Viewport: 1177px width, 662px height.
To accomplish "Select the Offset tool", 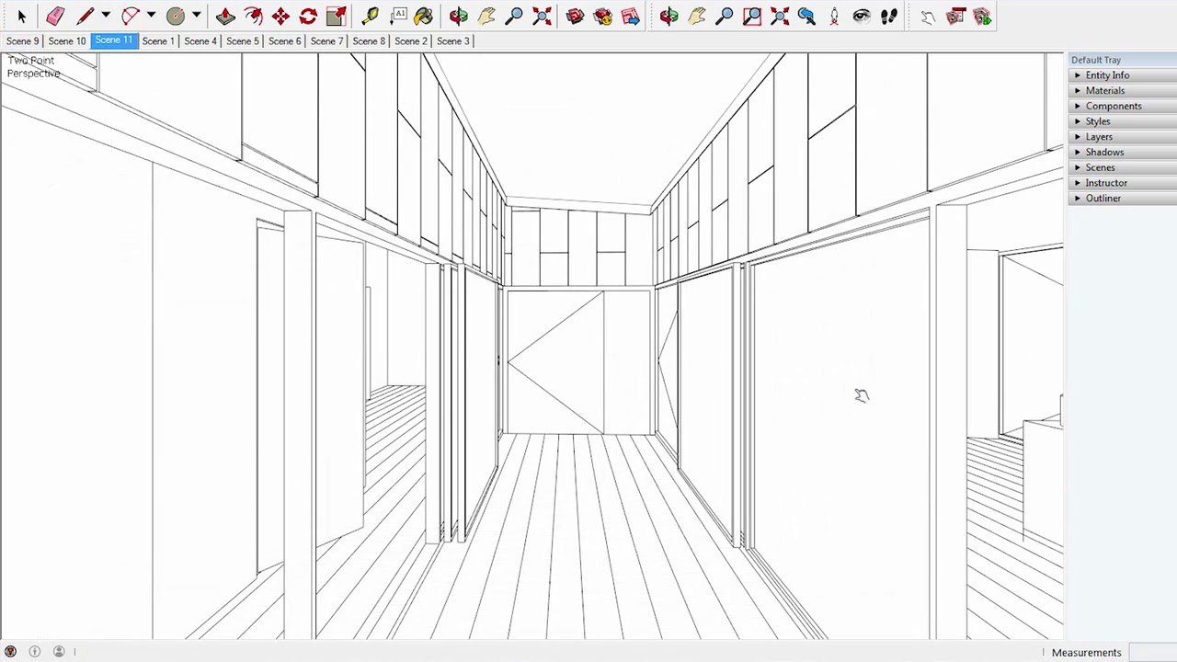I will pyautogui.click(x=253, y=16).
